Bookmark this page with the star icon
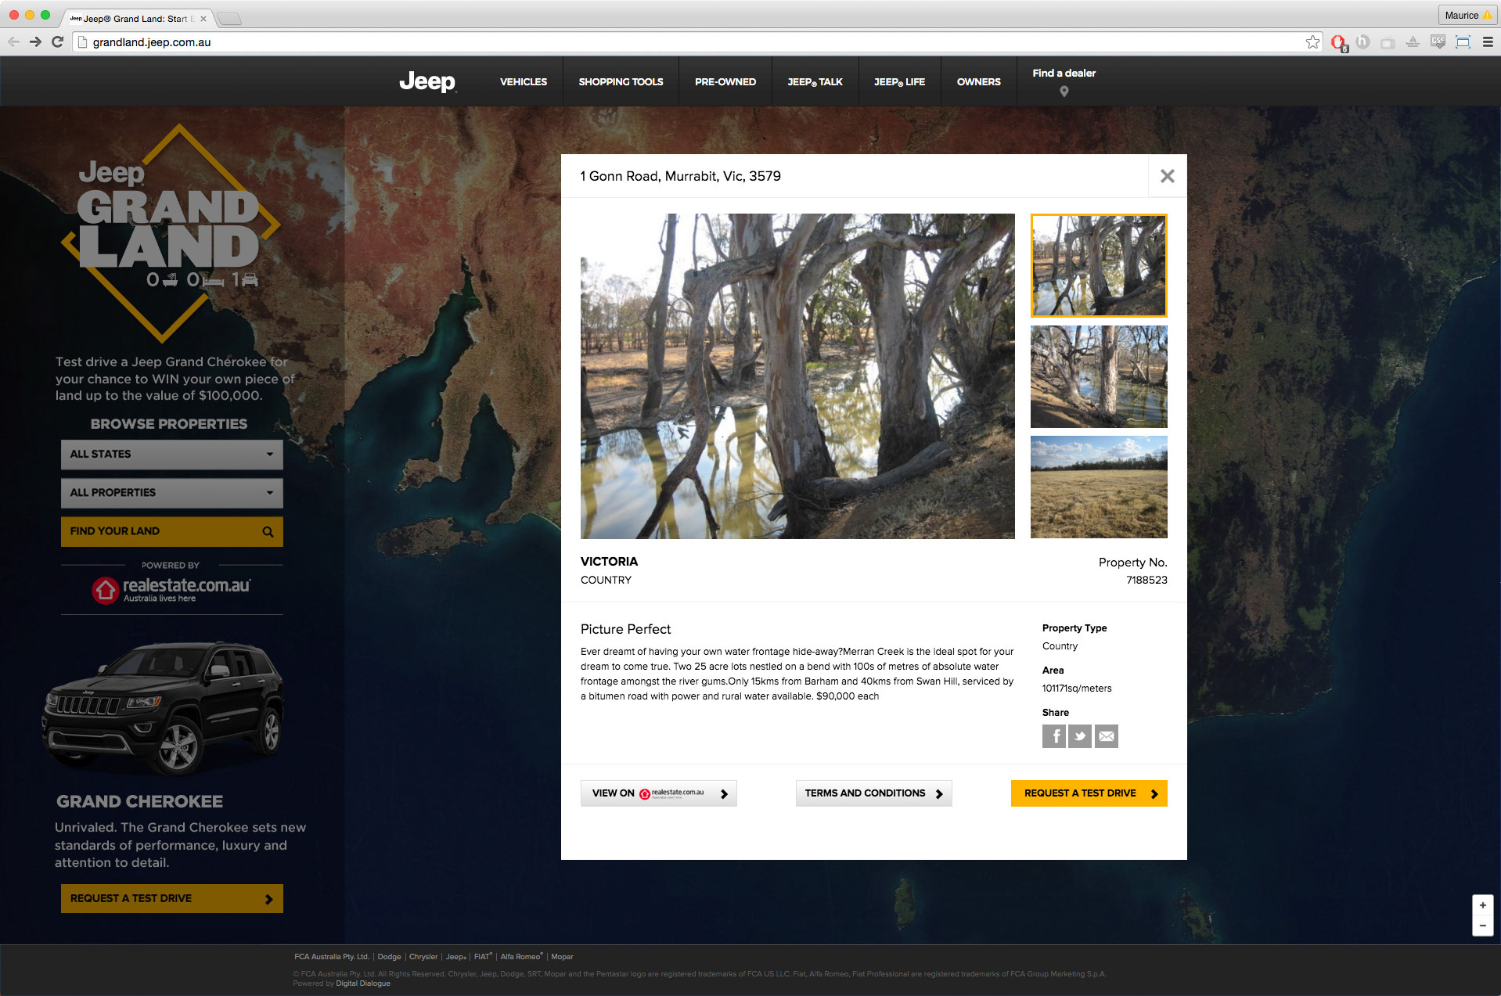This screenshot has height=996, width=1501. pos(1312,42)
